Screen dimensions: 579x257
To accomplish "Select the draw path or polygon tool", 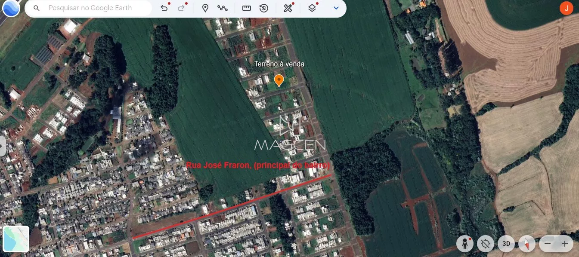I will pyautogui.click(x=223, y=8).
